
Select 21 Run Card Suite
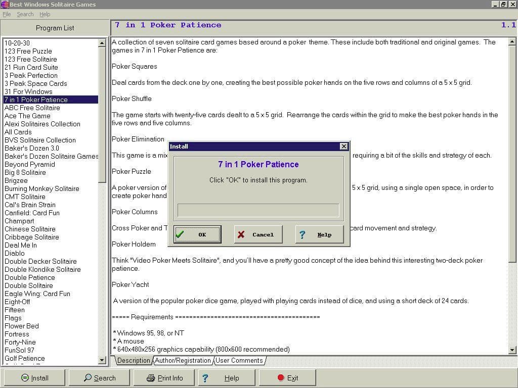pos(51,67)
